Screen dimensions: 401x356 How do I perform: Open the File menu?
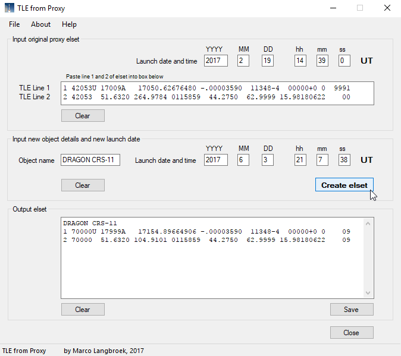pyautogui.click(x=14, y=24)
